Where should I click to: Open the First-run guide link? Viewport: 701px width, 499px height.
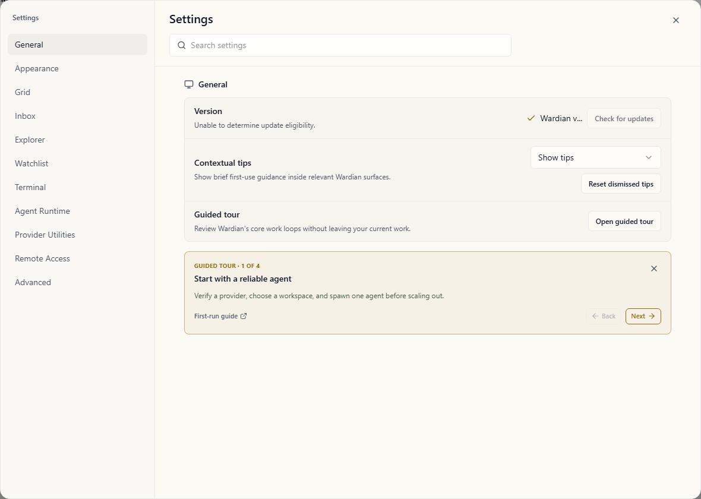(x=220, y=316)
